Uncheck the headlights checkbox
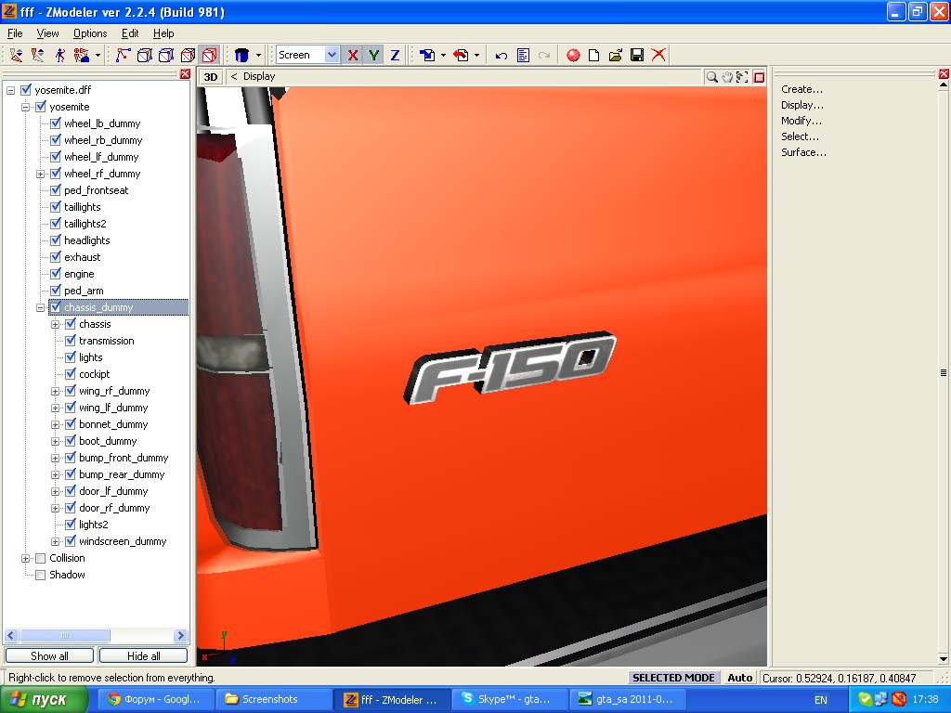951x713 pixels. 55,240
